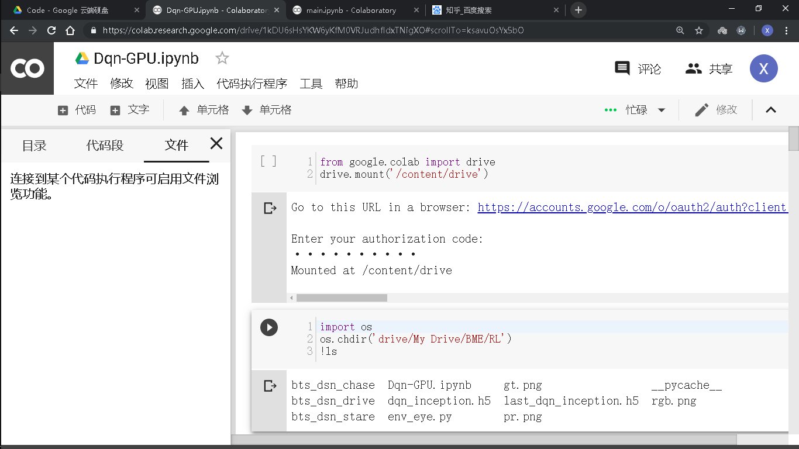The height and width of the screenshot is (449, 799).
Task: Click the site lock icon in address bar
Action: 92,30
